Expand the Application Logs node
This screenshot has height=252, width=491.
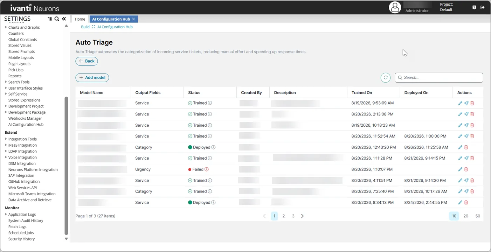click(6, 214)
